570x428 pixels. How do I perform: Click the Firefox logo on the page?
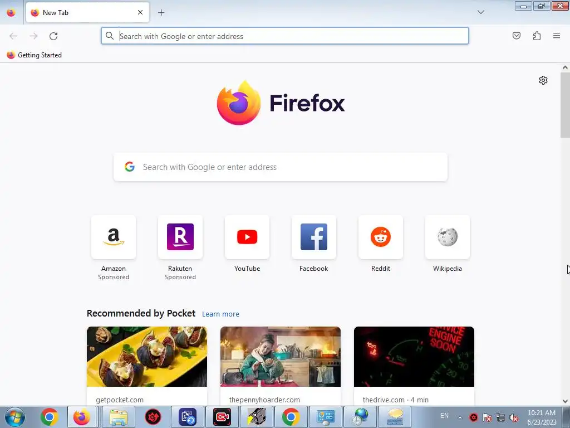point(281,103)
